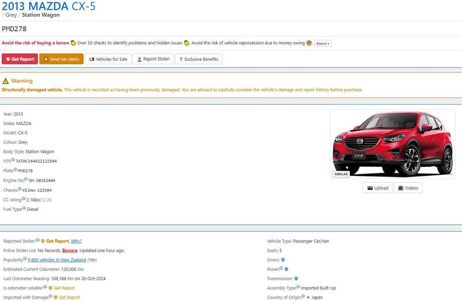Click the info icon next to VIN

pos(13,160)
